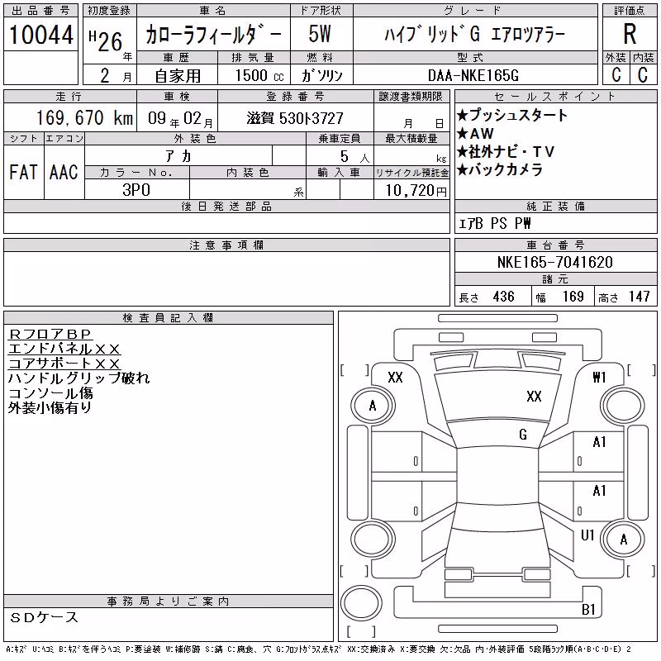
Task: Select note ハンドルグリップ破れ
Action: (78, 378)
